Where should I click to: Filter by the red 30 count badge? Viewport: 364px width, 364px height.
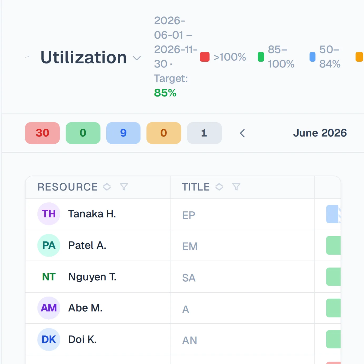(x=42, y=133)
